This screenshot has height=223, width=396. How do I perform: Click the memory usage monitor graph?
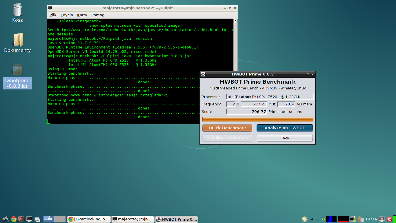344,219
